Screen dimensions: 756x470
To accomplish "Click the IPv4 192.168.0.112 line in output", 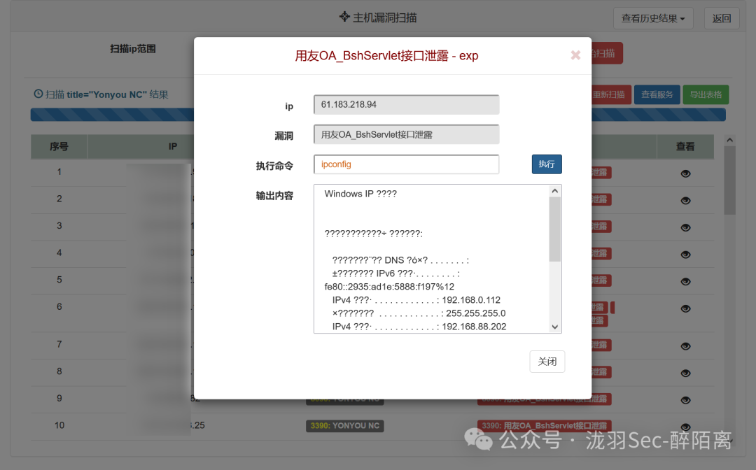I will point(416,300).
